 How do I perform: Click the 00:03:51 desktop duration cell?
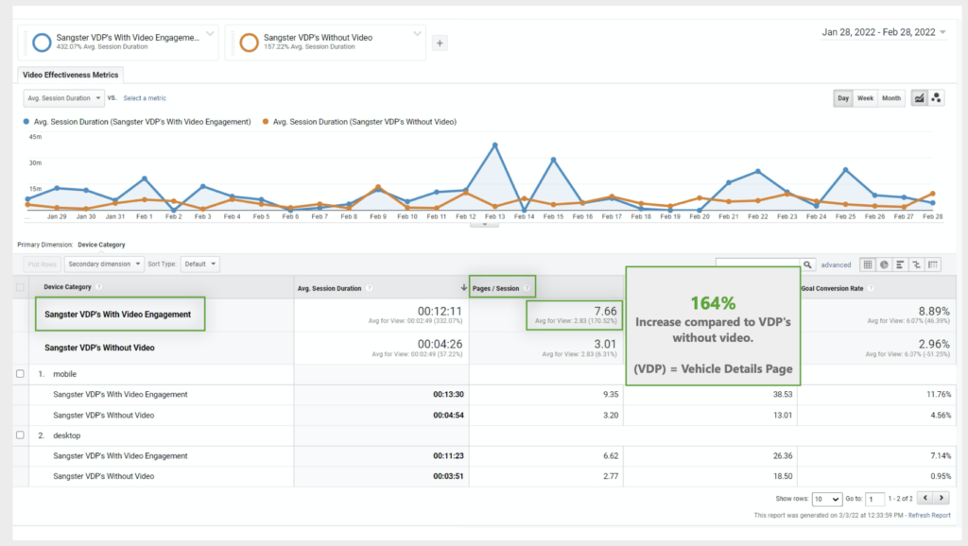point(448,476)
